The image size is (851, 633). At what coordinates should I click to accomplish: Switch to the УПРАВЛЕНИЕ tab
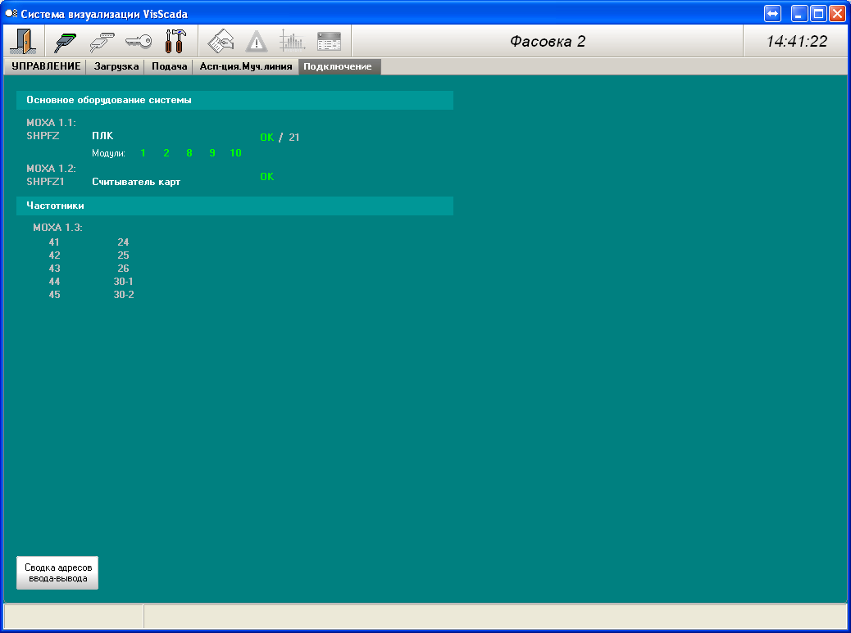[x=46, y=66]
